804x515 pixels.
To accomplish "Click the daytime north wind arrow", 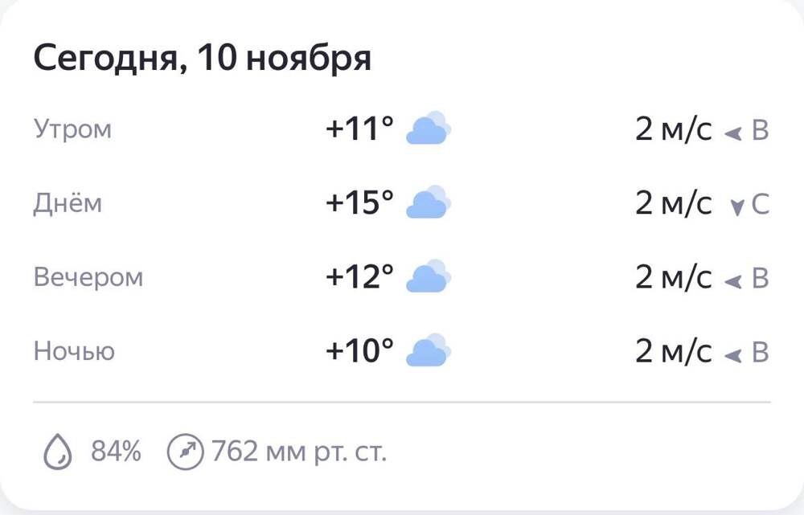I will (x=736, y=207).
